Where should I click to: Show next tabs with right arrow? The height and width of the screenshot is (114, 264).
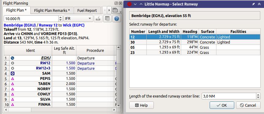click(x=109, y=10)
